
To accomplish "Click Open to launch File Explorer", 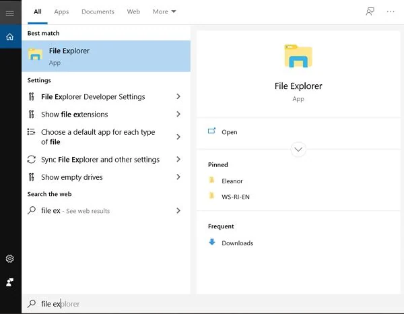I will tap(229, 132).
